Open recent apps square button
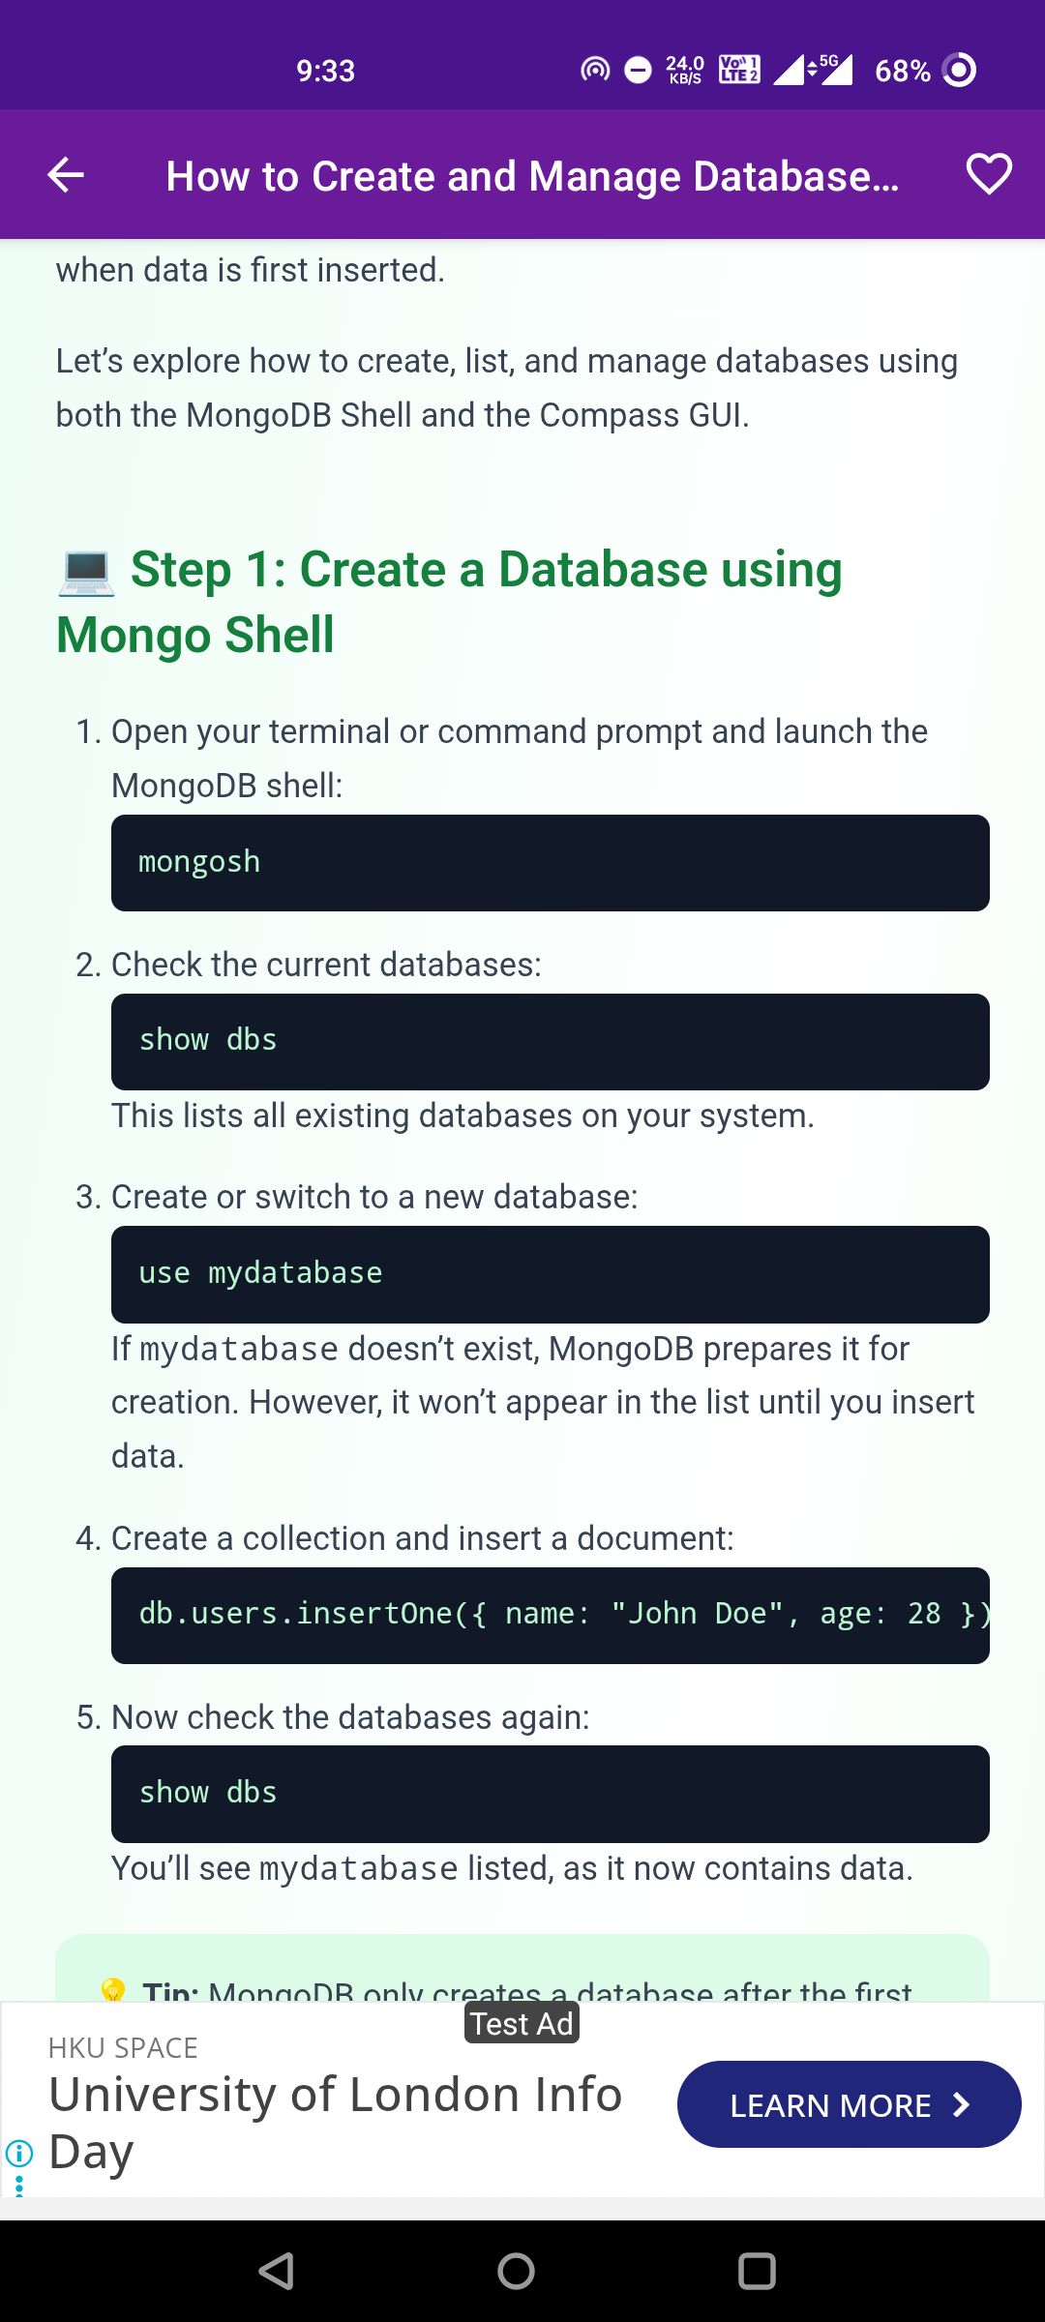Viewport: 1045px width, 2322px height. tap(757, 2271)
